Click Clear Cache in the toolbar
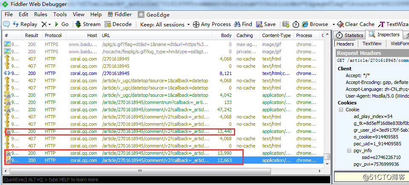The height and width of the screenshot is (185, 409). point(356,24)
